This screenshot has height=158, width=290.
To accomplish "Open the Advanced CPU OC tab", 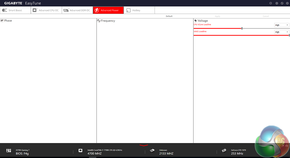I will (x=46, y=10).
